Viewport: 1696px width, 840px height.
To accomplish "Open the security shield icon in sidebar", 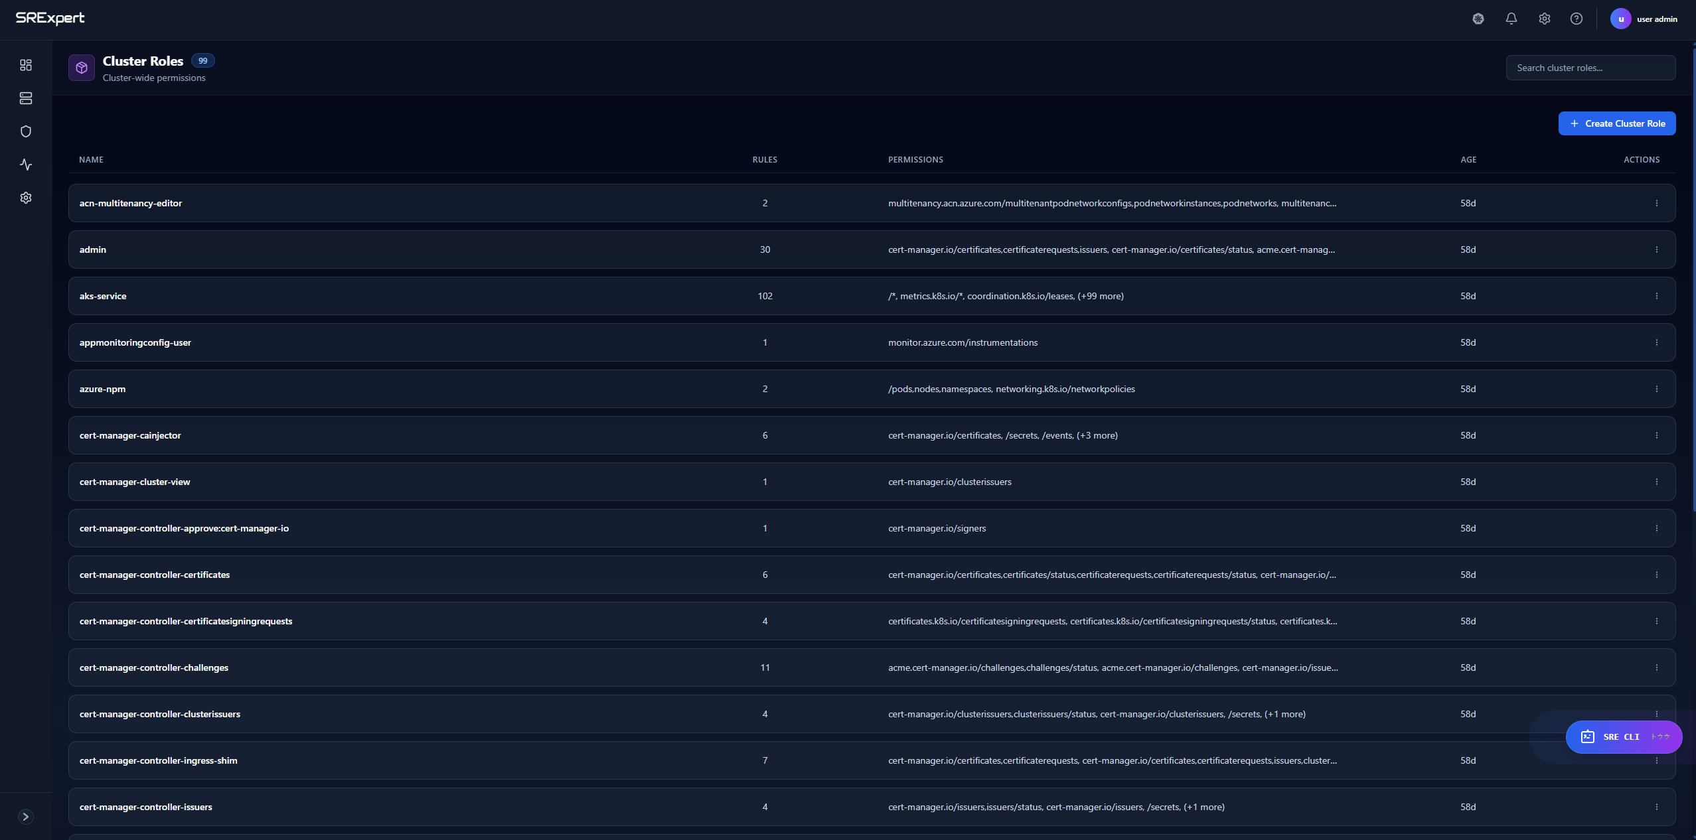I will point(26,131).
